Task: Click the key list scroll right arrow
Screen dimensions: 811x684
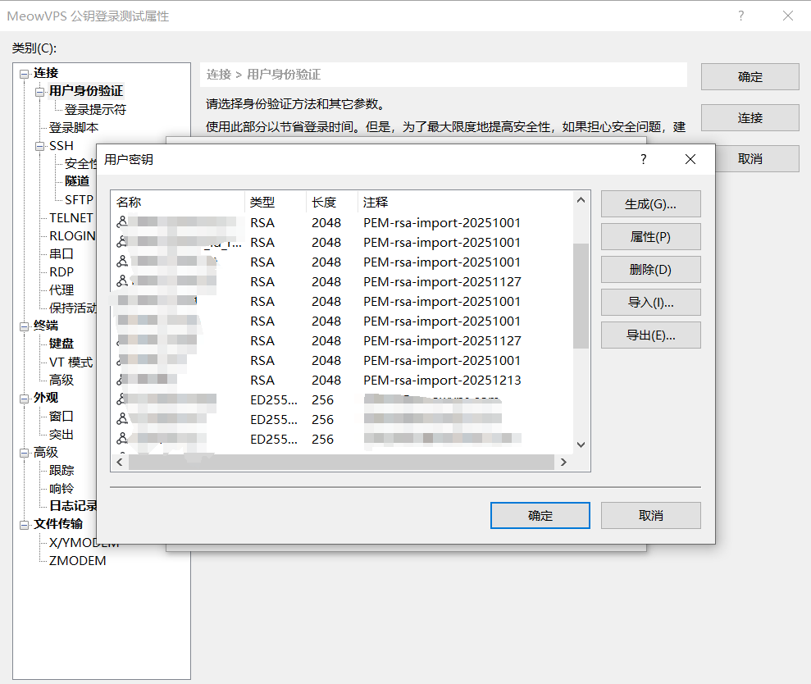Action: coord(564,462)
